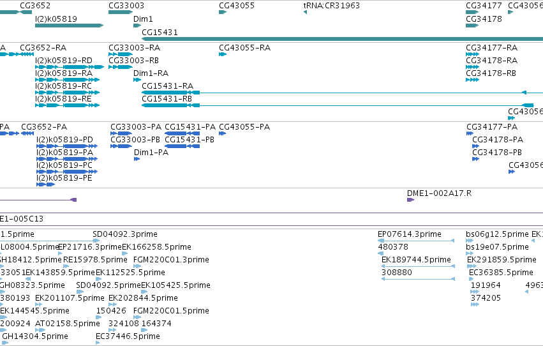Viewport: 543px width, 346px height.
Task: Click the CG34178 gene glyph
Action: pyautogui.click(x=472, y=26)
